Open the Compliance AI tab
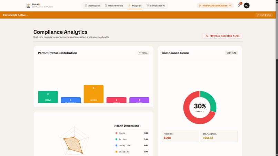 156,6
